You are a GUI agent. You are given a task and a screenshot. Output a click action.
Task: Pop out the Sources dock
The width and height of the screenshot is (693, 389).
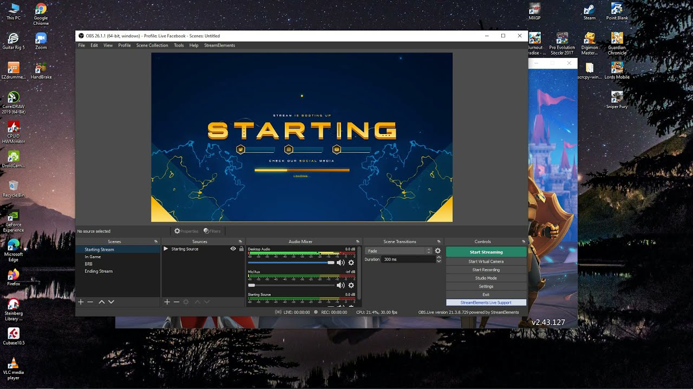[x=240, y=242]
